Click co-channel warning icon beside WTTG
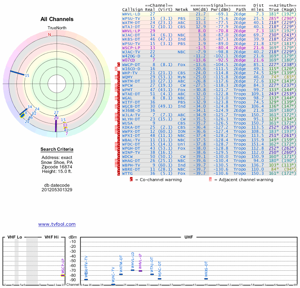Image resolution: width=300 pixels, height=288 pixels. point(119,173)
